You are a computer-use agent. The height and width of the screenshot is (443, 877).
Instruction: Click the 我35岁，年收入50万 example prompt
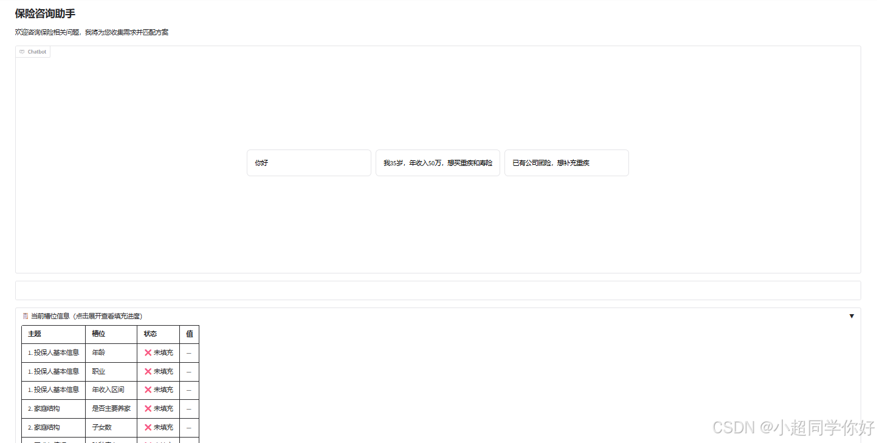click(x=438, y=162)
